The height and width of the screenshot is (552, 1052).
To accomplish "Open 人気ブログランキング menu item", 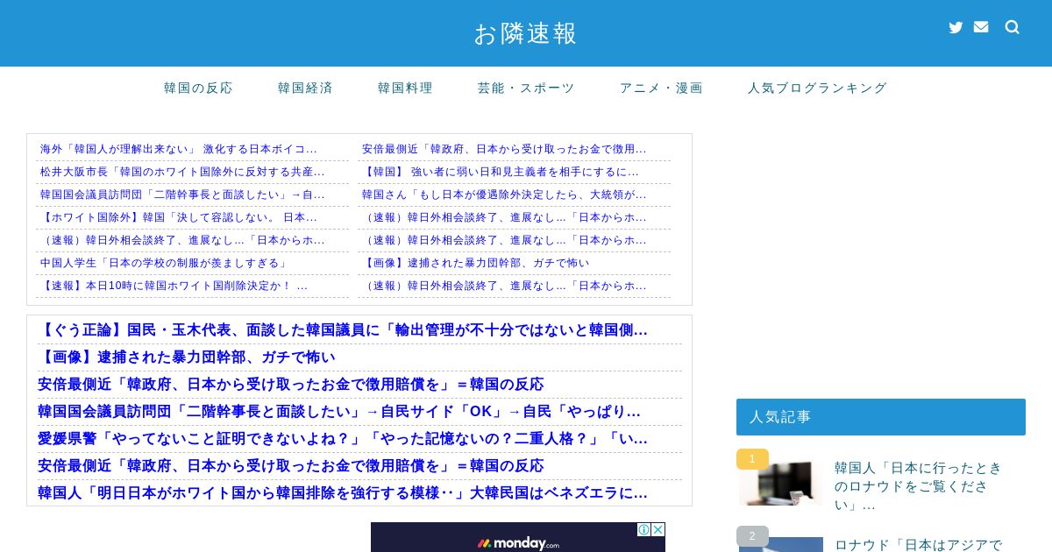I will click(818, 88).
